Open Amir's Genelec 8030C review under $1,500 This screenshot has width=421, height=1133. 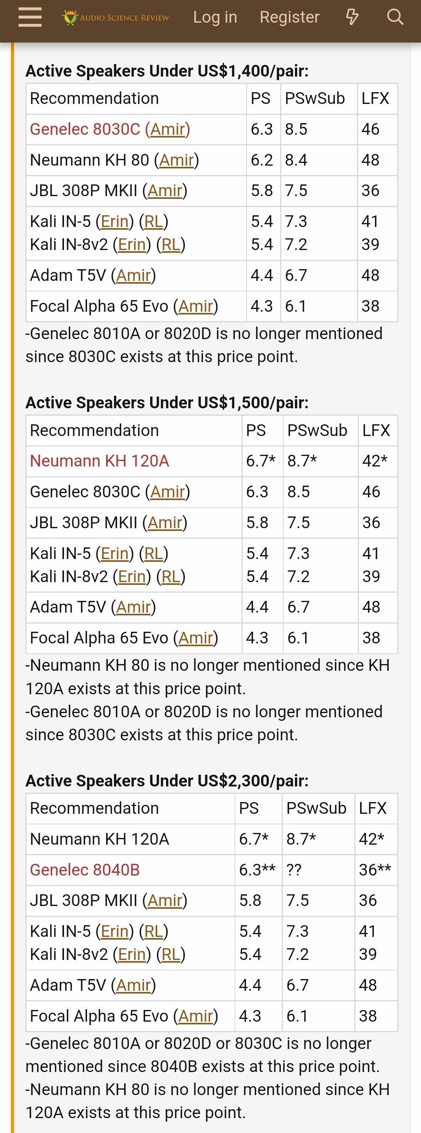(x=167, y=492)
